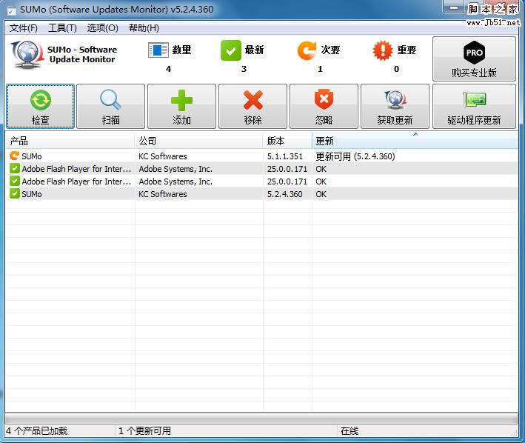
Task: Click the PRO 购买专业版 button
Action: point(474,59)
